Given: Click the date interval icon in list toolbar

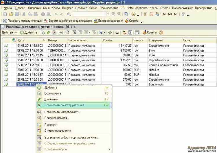Looking at the screenshot, I should click(x=61, y=33).
